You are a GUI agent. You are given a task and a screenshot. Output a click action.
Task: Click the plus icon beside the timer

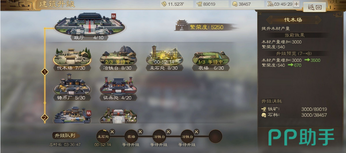coord(297,4)
